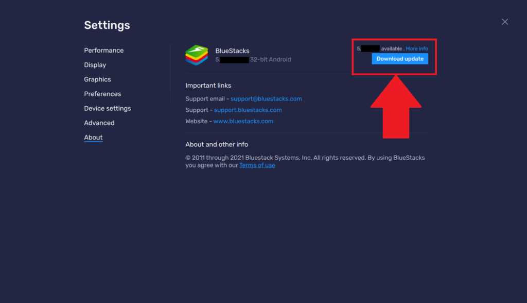Visit the www.bluestacks.com website link
Viewport: 527px width, 303px height.
(x=243, y=121)
